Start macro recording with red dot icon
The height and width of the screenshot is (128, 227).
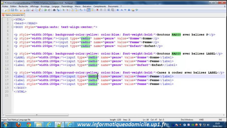click(x=97, y=10)
